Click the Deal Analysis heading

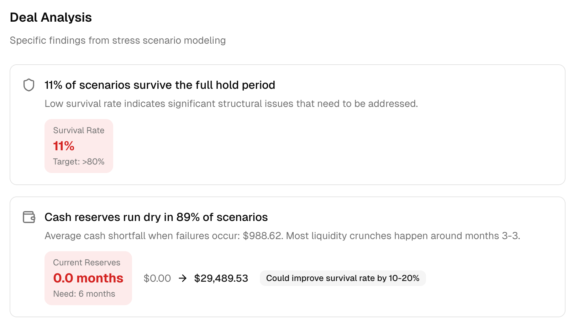point(51,17)
